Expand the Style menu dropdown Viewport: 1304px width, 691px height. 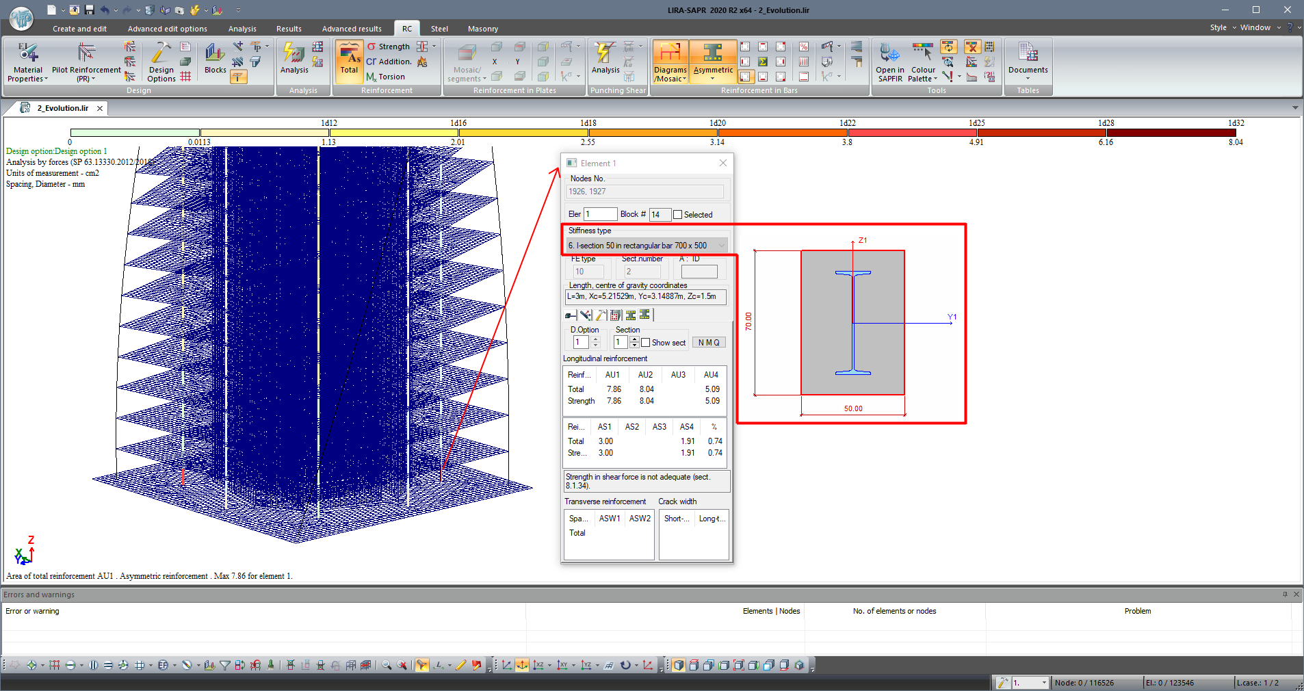pyautogui.click(x=1223, y=28)
